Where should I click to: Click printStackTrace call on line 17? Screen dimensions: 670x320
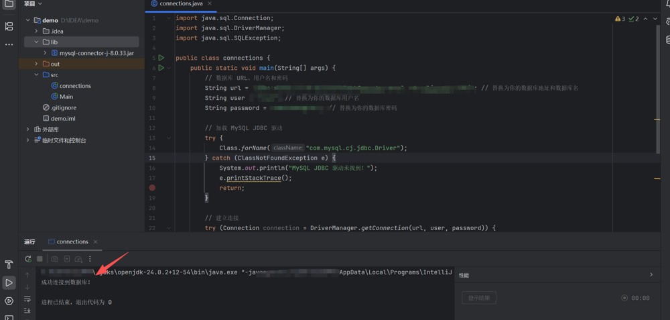coord(253,178)
